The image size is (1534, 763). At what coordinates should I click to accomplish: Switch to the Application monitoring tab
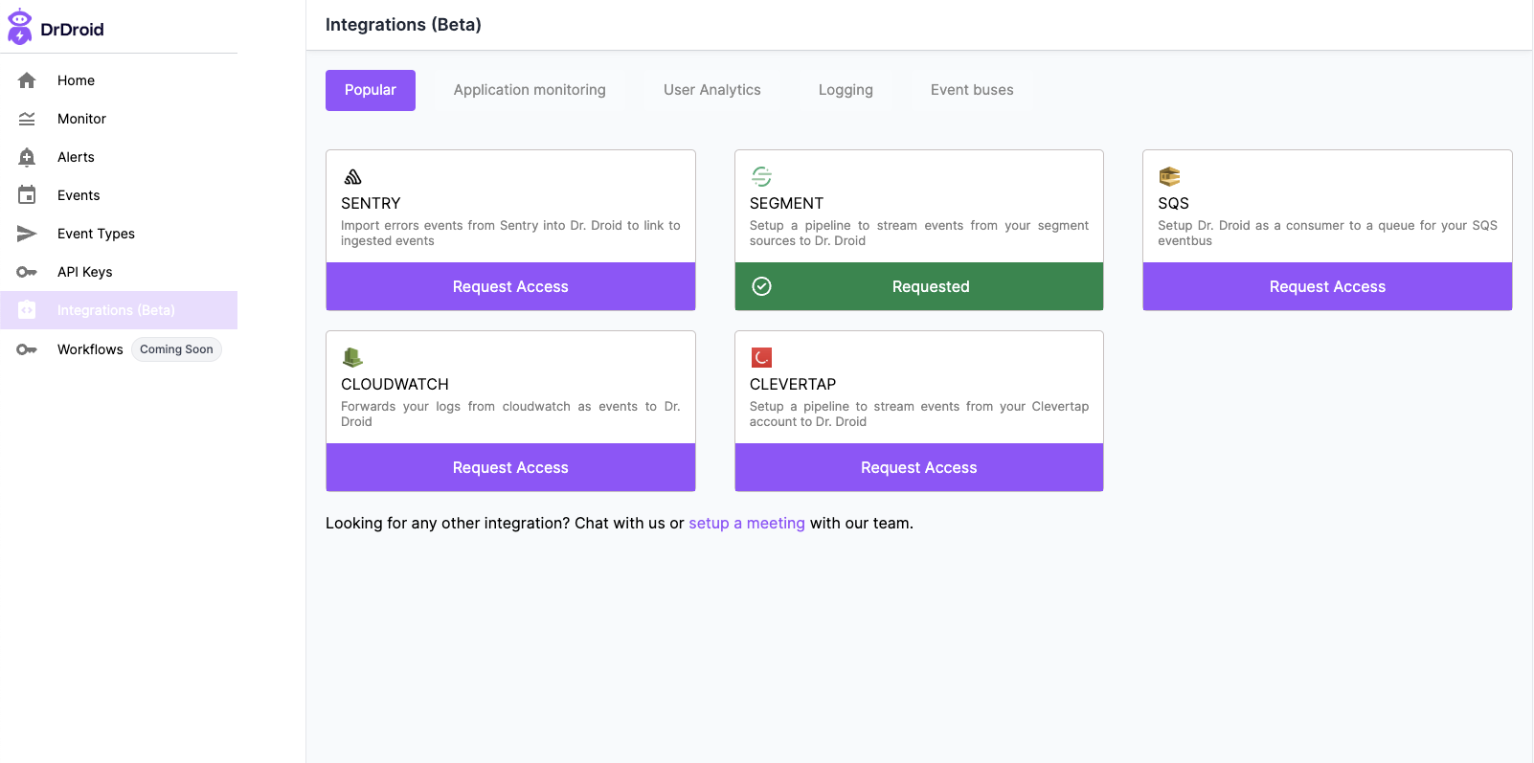click(530, 90)
